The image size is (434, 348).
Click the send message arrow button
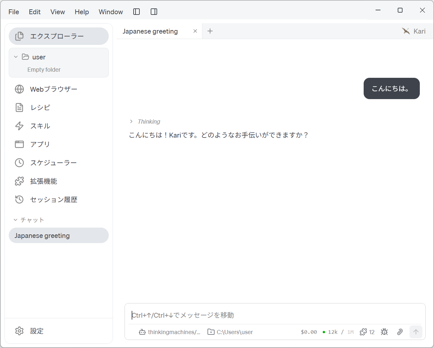click(416, 332)
